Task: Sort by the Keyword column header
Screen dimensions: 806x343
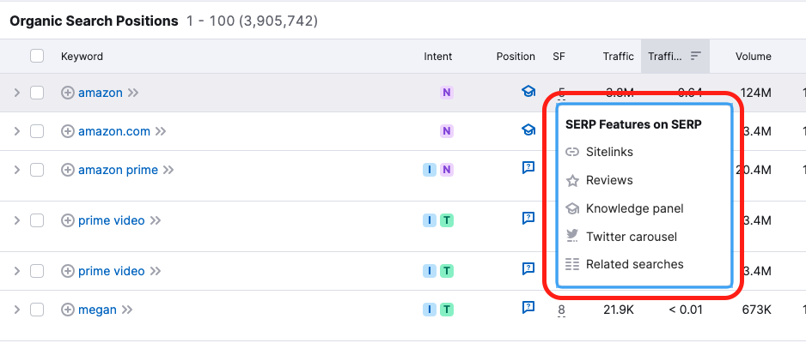Action: [x=82, y=57]
